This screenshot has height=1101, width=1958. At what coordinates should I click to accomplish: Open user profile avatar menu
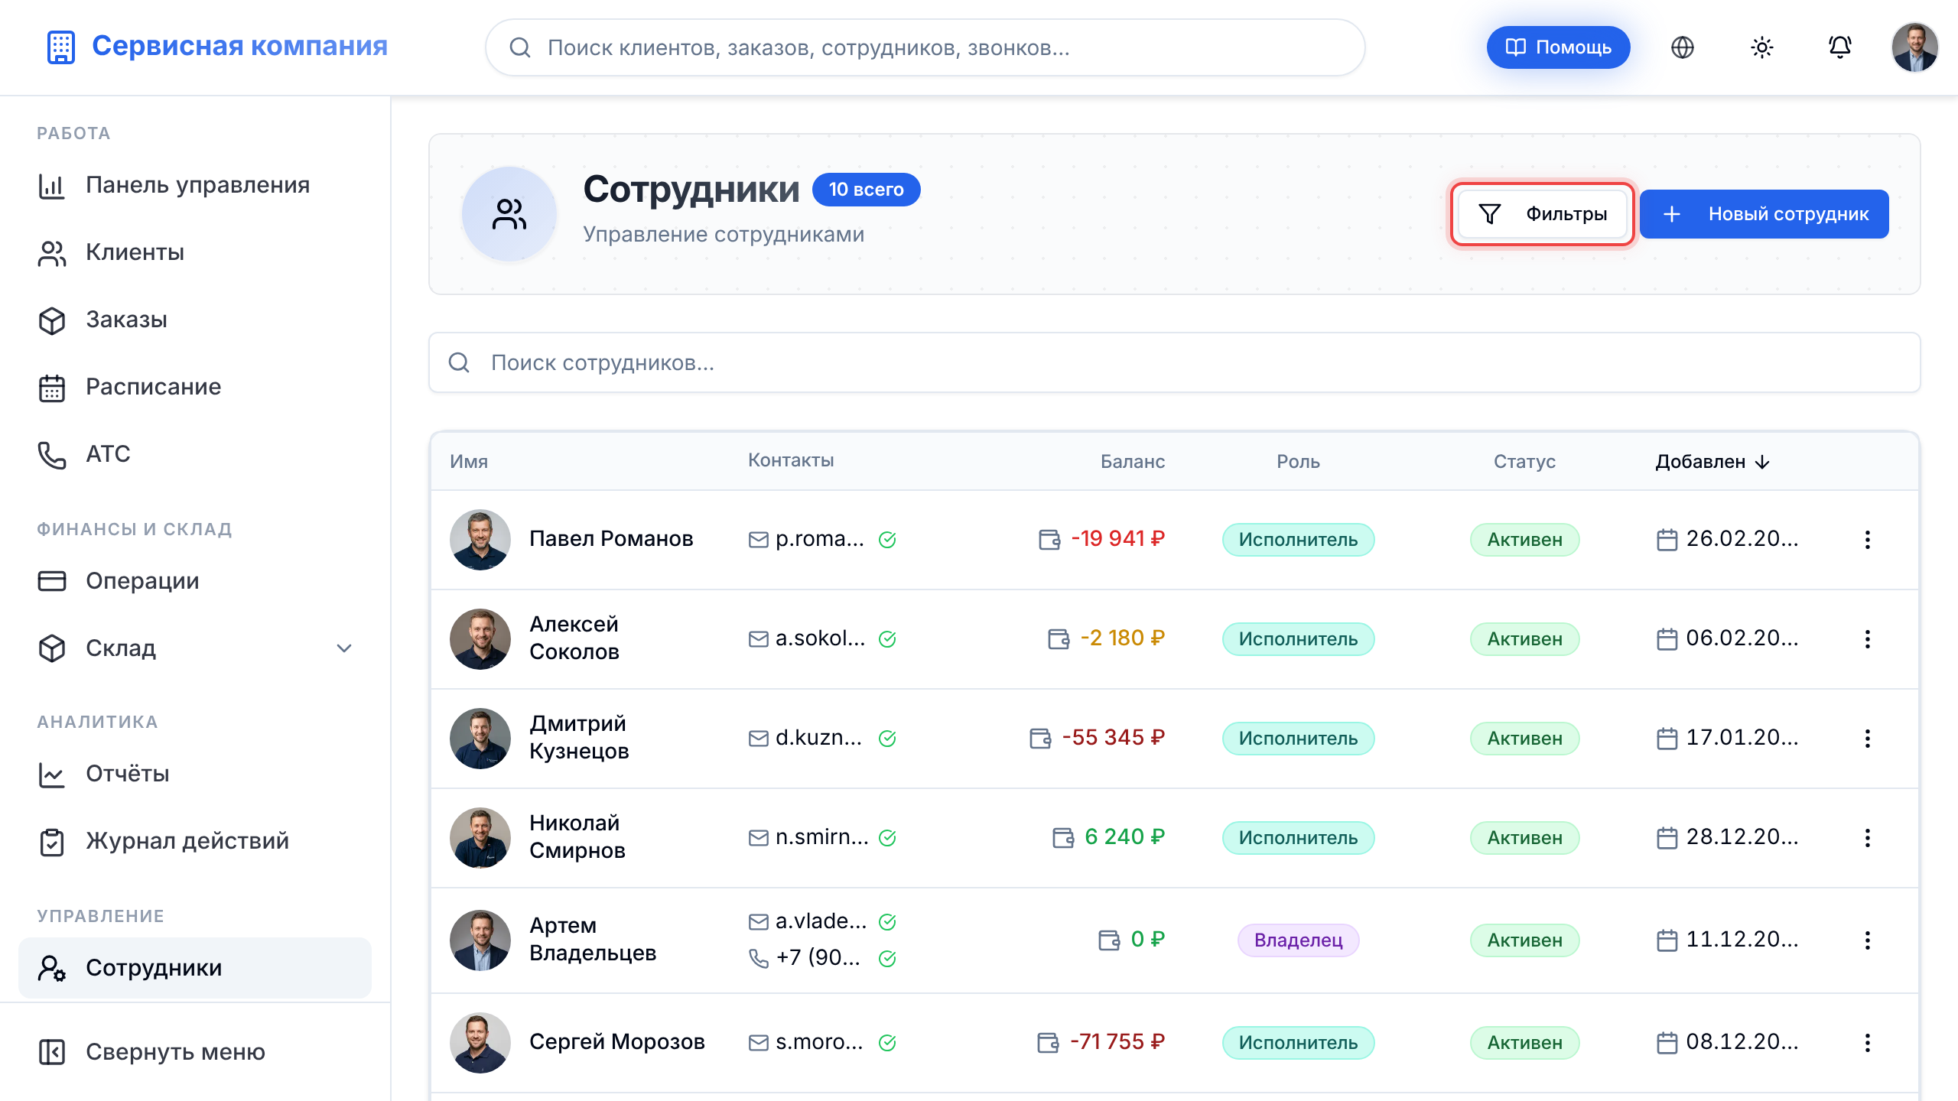pos(1914,47)
